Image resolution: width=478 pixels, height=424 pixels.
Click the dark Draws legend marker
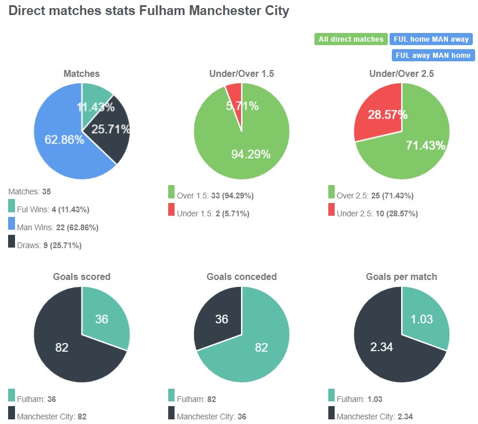tap(11, 242)
